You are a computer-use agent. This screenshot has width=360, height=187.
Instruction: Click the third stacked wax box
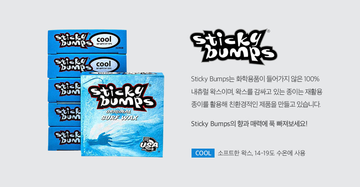click(64, 90)
